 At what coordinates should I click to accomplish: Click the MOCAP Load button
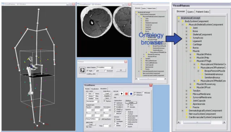click(116, 94)
